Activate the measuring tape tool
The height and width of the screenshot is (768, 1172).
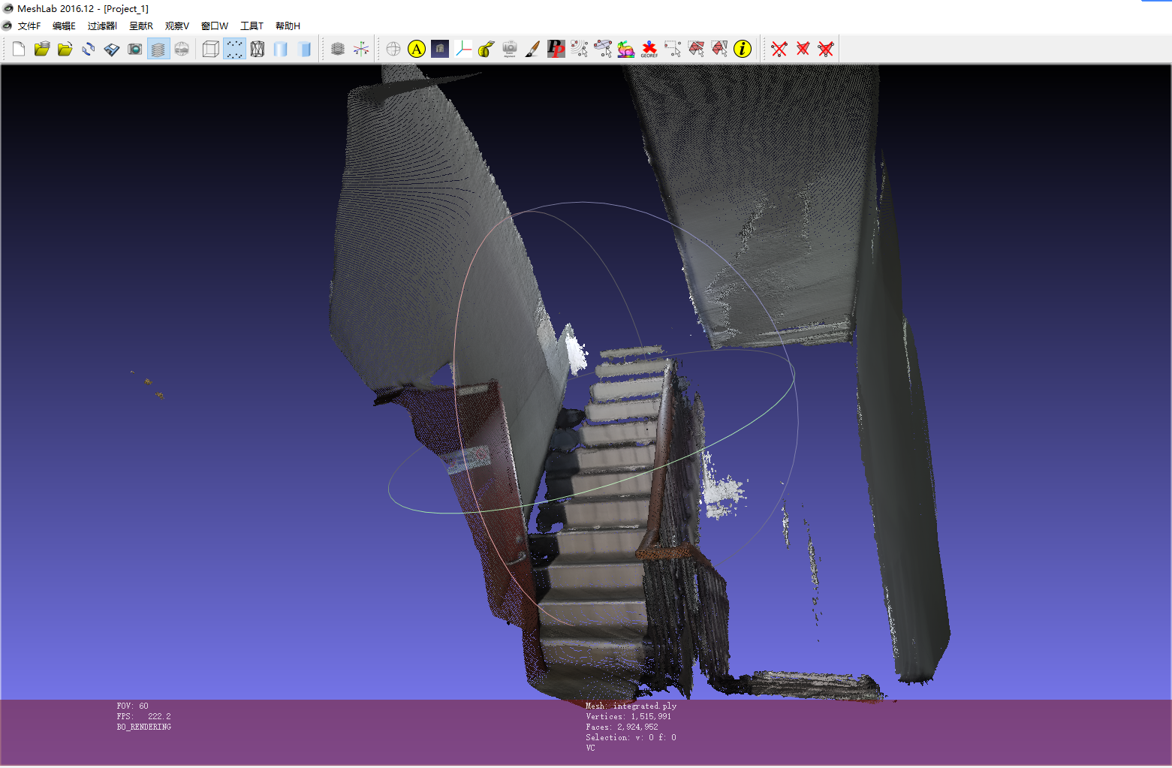tap(485, 48)
